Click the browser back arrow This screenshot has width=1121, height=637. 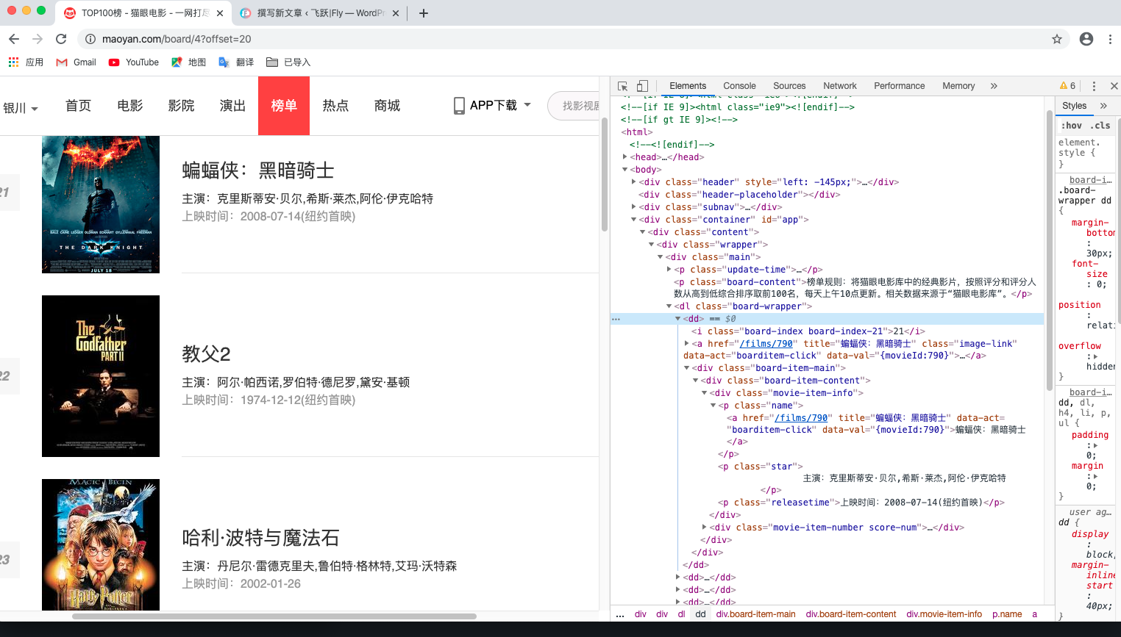pyautogui.click(x=14, y=39)
